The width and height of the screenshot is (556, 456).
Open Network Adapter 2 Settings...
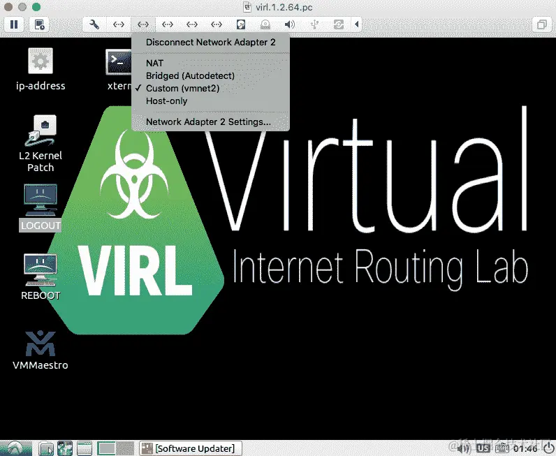[x=211, y=122]
